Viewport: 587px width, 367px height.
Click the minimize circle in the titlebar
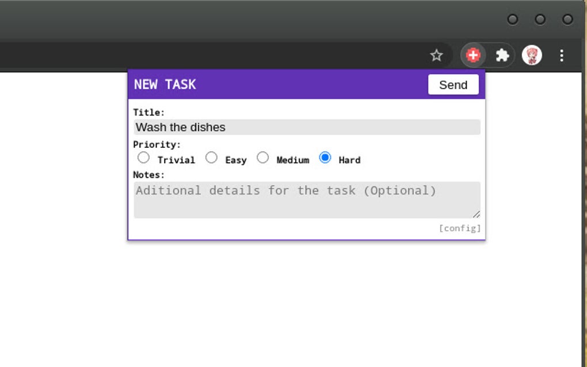pyautogui.click(x=512, y=19)
